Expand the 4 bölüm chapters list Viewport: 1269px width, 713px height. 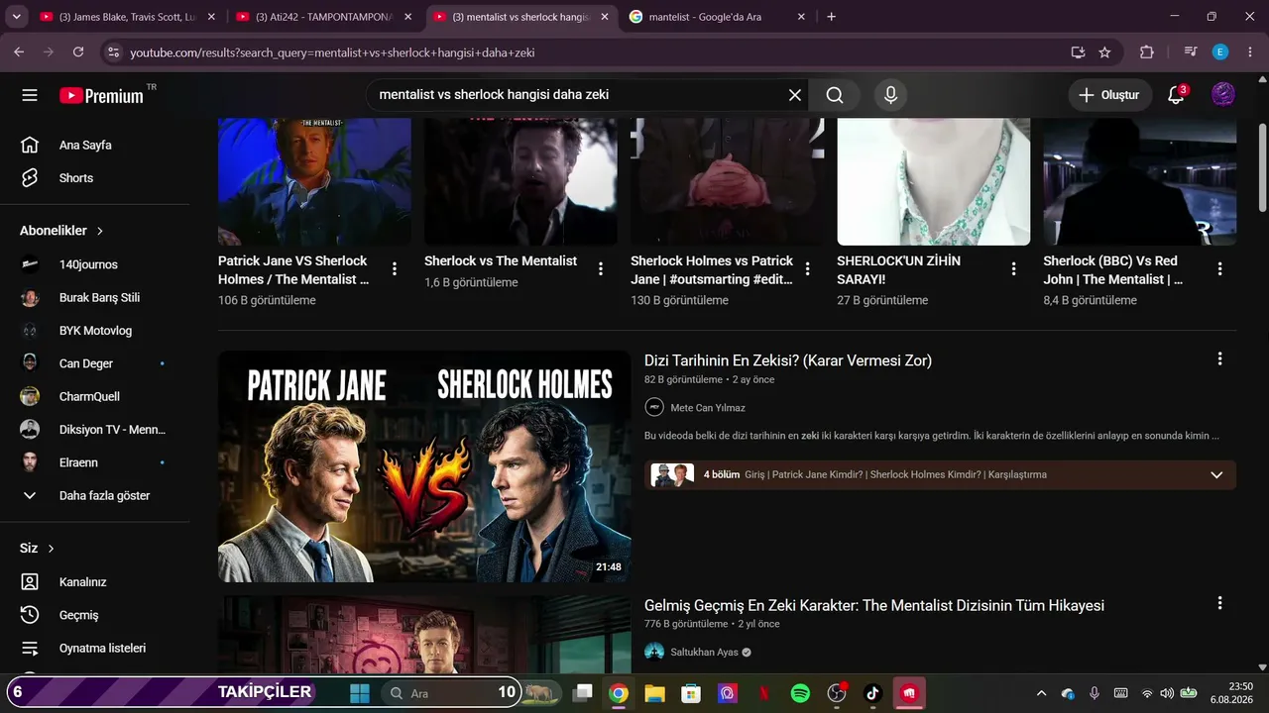[1216, 474]
